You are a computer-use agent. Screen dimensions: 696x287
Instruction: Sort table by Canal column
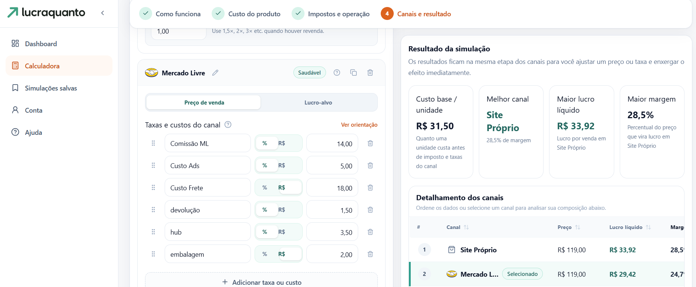(458, 227)
